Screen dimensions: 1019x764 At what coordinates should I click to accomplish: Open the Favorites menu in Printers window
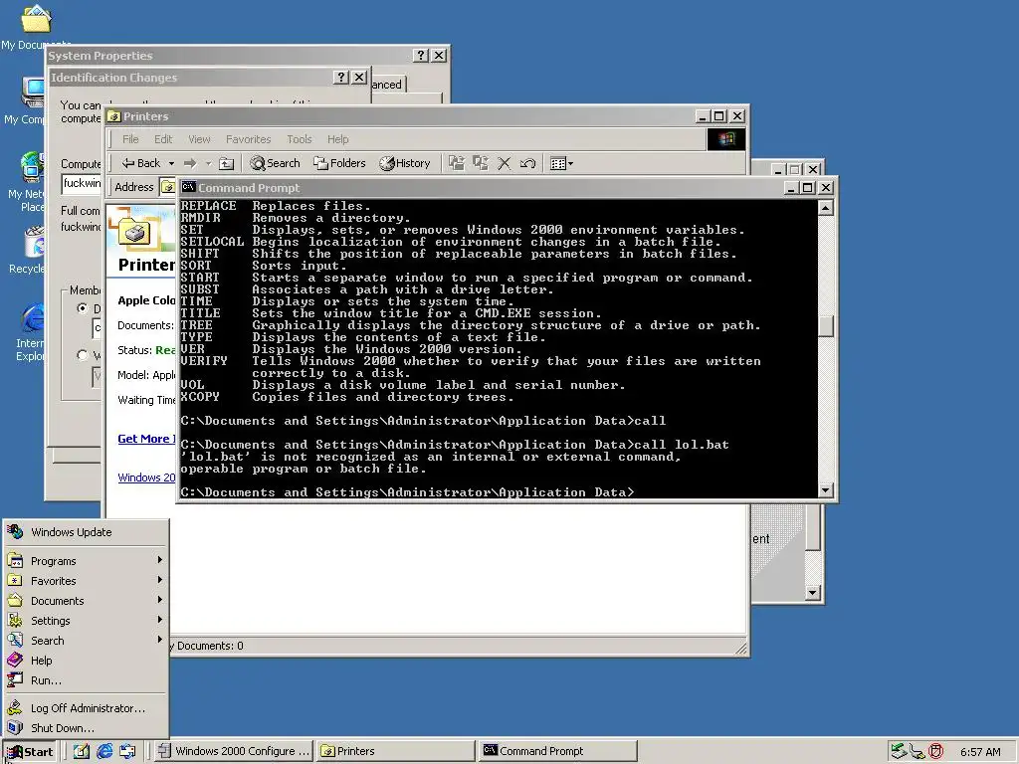click(248, 139)
